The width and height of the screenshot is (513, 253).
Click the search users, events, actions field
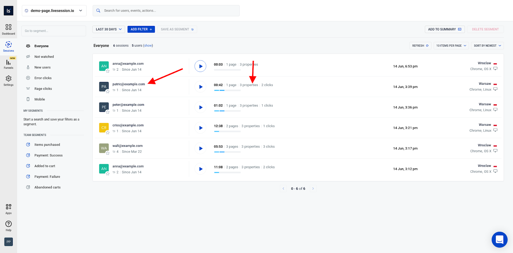[166, 11]
